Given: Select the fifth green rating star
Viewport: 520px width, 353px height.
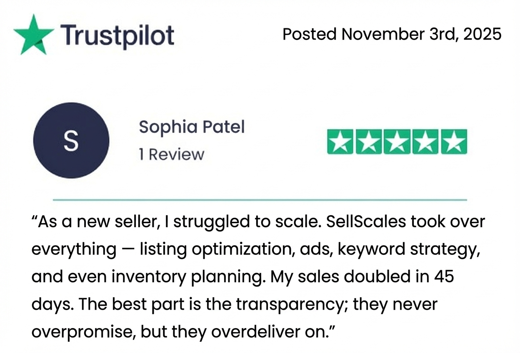Looking at the screenshot, I should coord(453,142).
